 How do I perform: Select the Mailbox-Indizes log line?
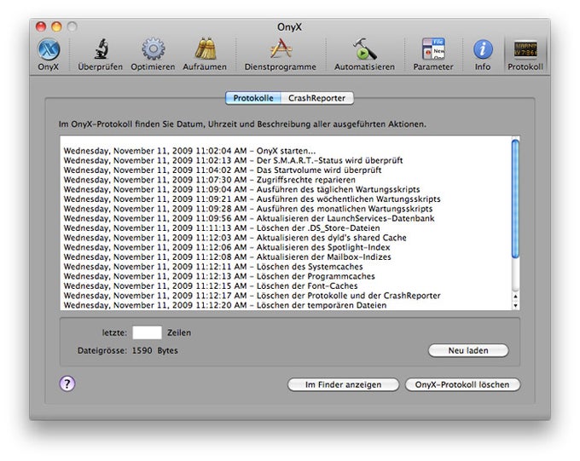[x=227, y=256]
